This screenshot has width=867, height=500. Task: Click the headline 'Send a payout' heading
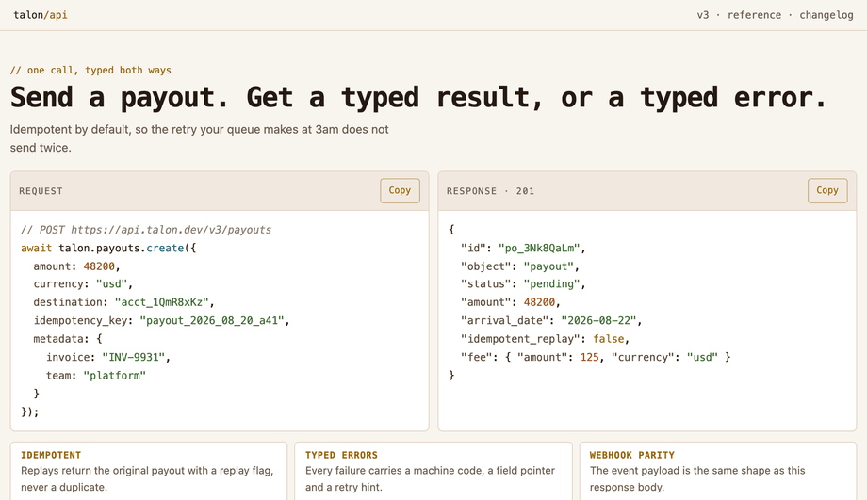pos(418,98)
